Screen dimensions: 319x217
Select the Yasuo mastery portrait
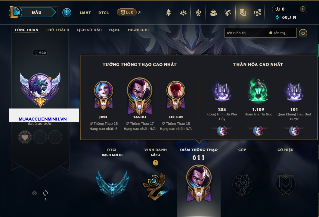point(140,96)
